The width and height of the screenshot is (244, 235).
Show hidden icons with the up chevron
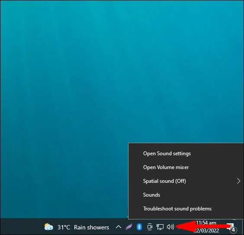tap(119, 227)
